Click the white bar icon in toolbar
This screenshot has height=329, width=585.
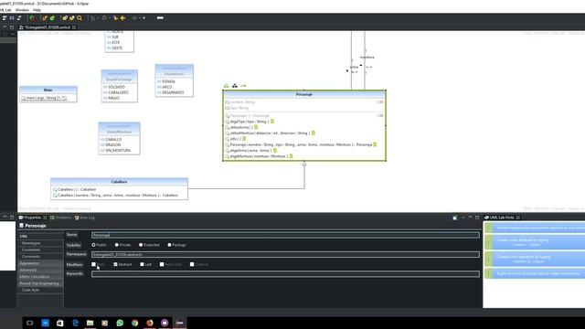[160, 18]
